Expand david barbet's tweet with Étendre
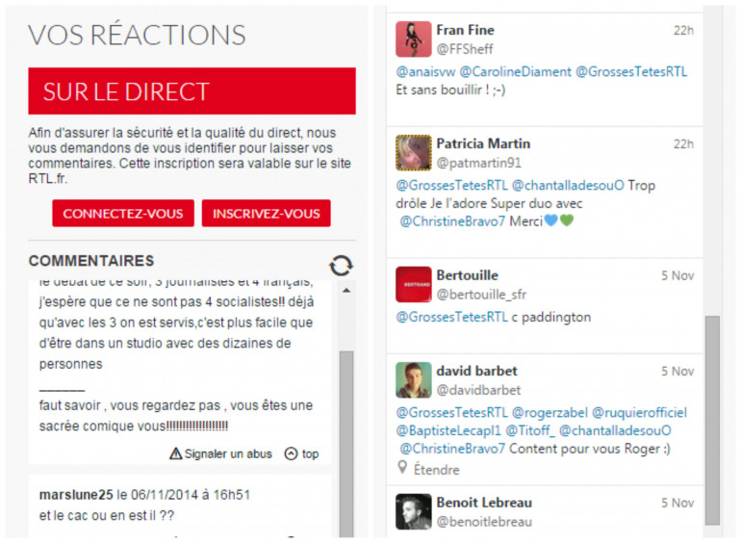 [436, 470]
